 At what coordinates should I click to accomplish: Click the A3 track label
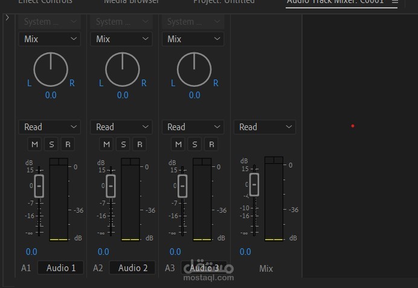(x=170, y=268)
